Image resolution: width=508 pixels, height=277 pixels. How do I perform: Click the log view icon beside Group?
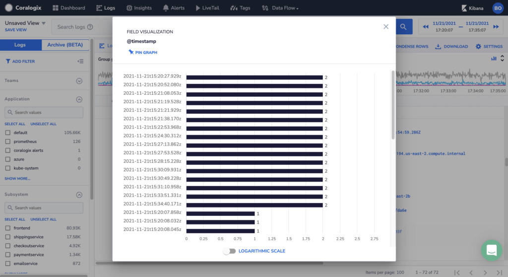(x=102, y=46)
